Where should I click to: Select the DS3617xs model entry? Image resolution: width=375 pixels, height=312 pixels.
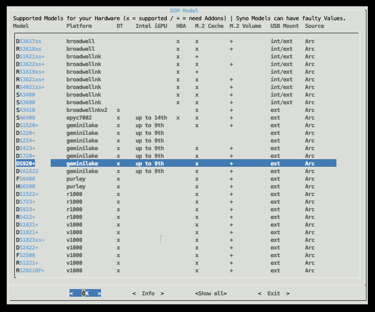click(29, 41)
